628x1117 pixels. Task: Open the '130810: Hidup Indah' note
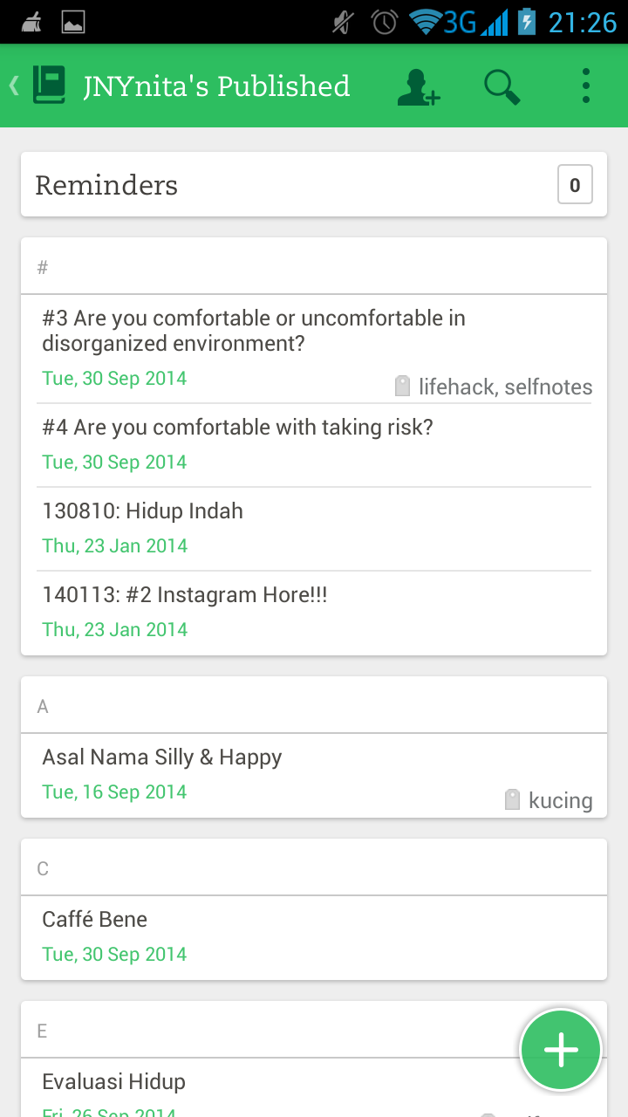click(x=142, y=511)
